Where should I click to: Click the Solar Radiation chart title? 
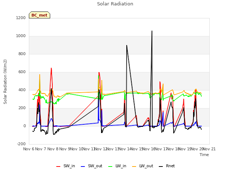[x=115, y=4]
